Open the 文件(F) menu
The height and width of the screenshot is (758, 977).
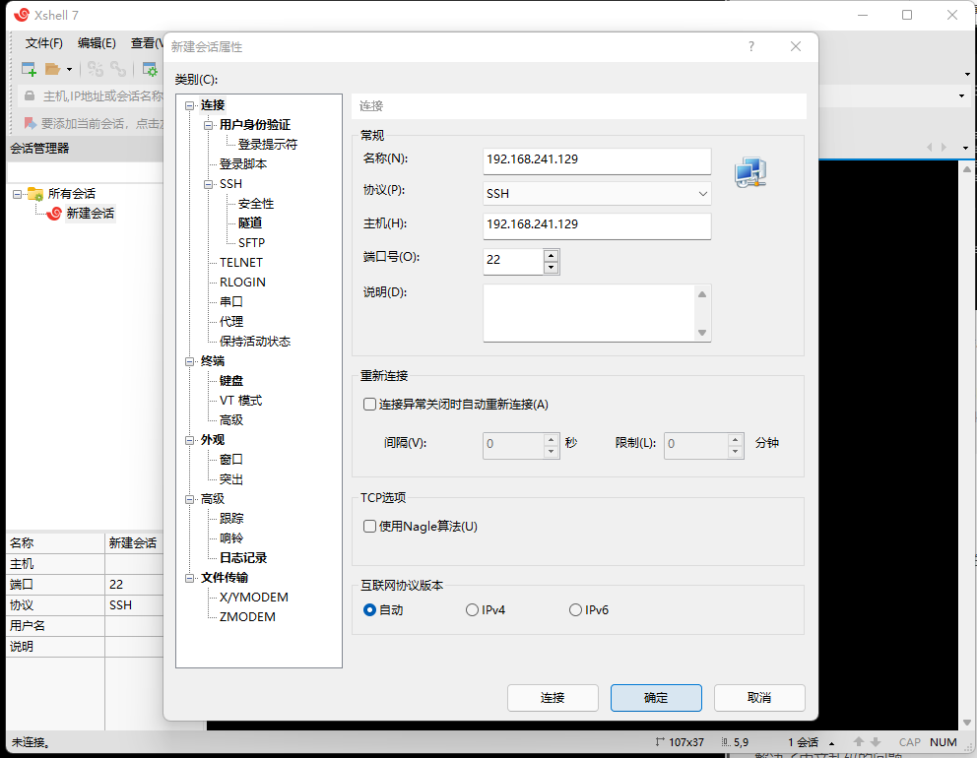43,42
